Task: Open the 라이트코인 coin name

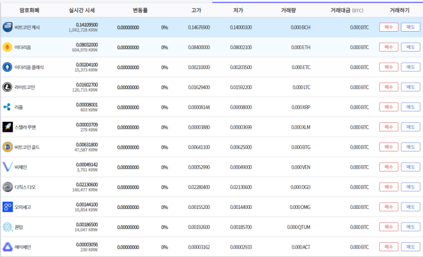Action: pos(24,87)
